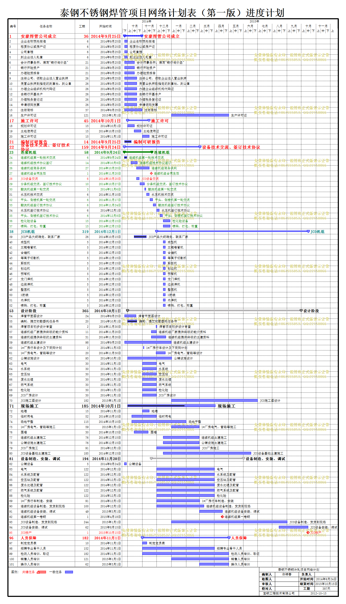The height and width of the screenshot is (604, 346).
Task: Click the footer title 泰钢不锈钢冷轧项目网络计划
Action: (299, 570)
